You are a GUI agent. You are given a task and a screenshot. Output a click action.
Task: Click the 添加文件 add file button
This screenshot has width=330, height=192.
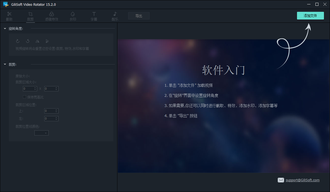point(310,16)
